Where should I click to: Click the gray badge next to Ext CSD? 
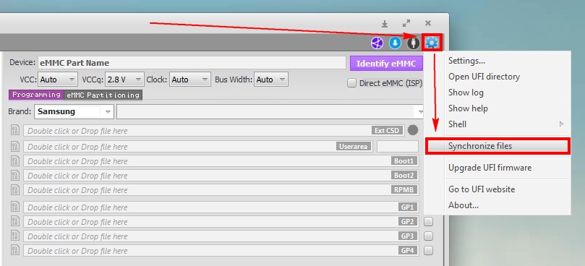coord(413,131)
